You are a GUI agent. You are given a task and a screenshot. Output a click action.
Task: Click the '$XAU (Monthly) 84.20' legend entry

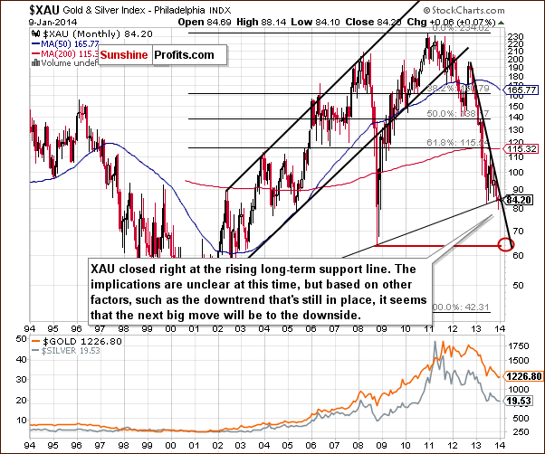(x=97, y=34)
